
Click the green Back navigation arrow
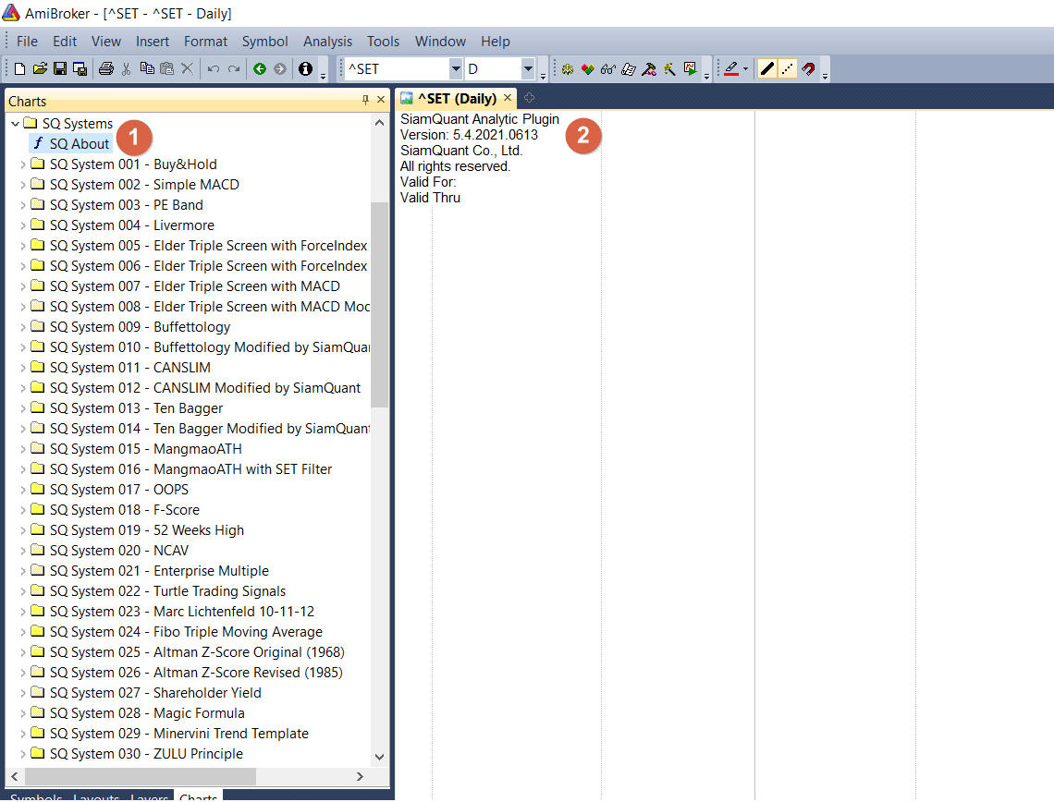260,69
